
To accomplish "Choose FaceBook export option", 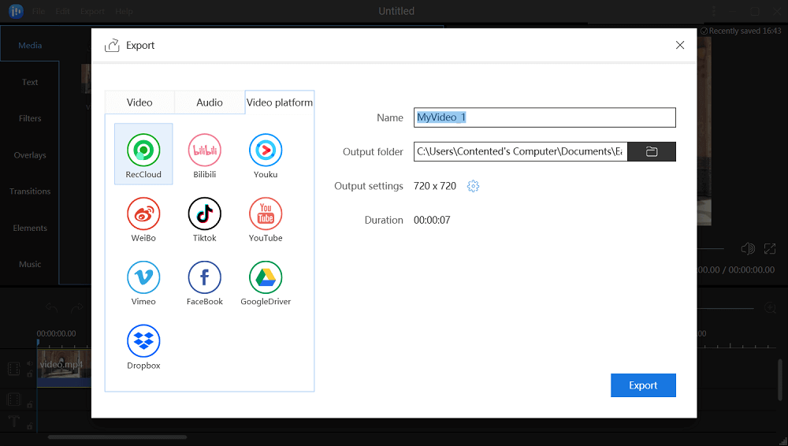I will point(205,278).
